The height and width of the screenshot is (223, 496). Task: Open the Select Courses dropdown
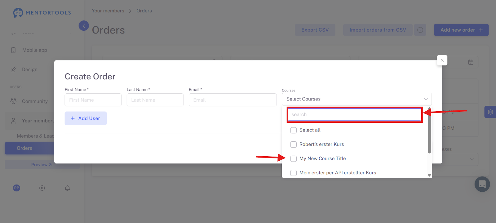(356, 99)
